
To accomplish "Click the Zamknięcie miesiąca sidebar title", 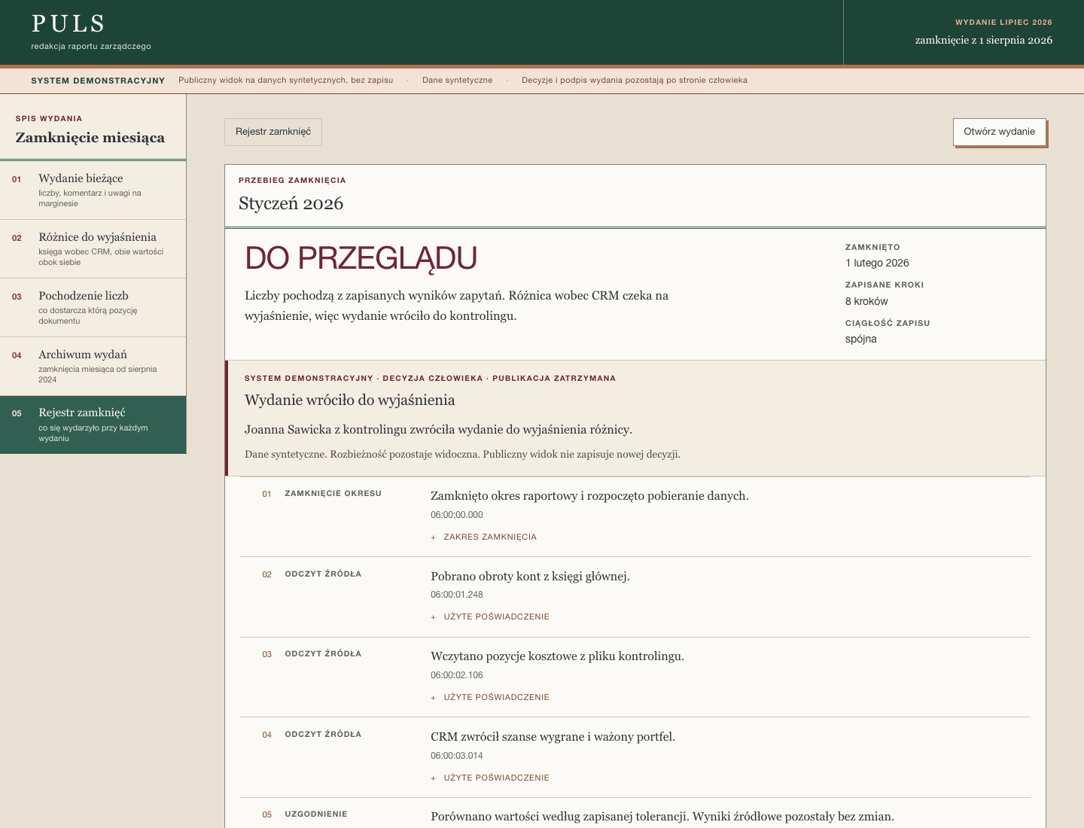I will (90, 138).
